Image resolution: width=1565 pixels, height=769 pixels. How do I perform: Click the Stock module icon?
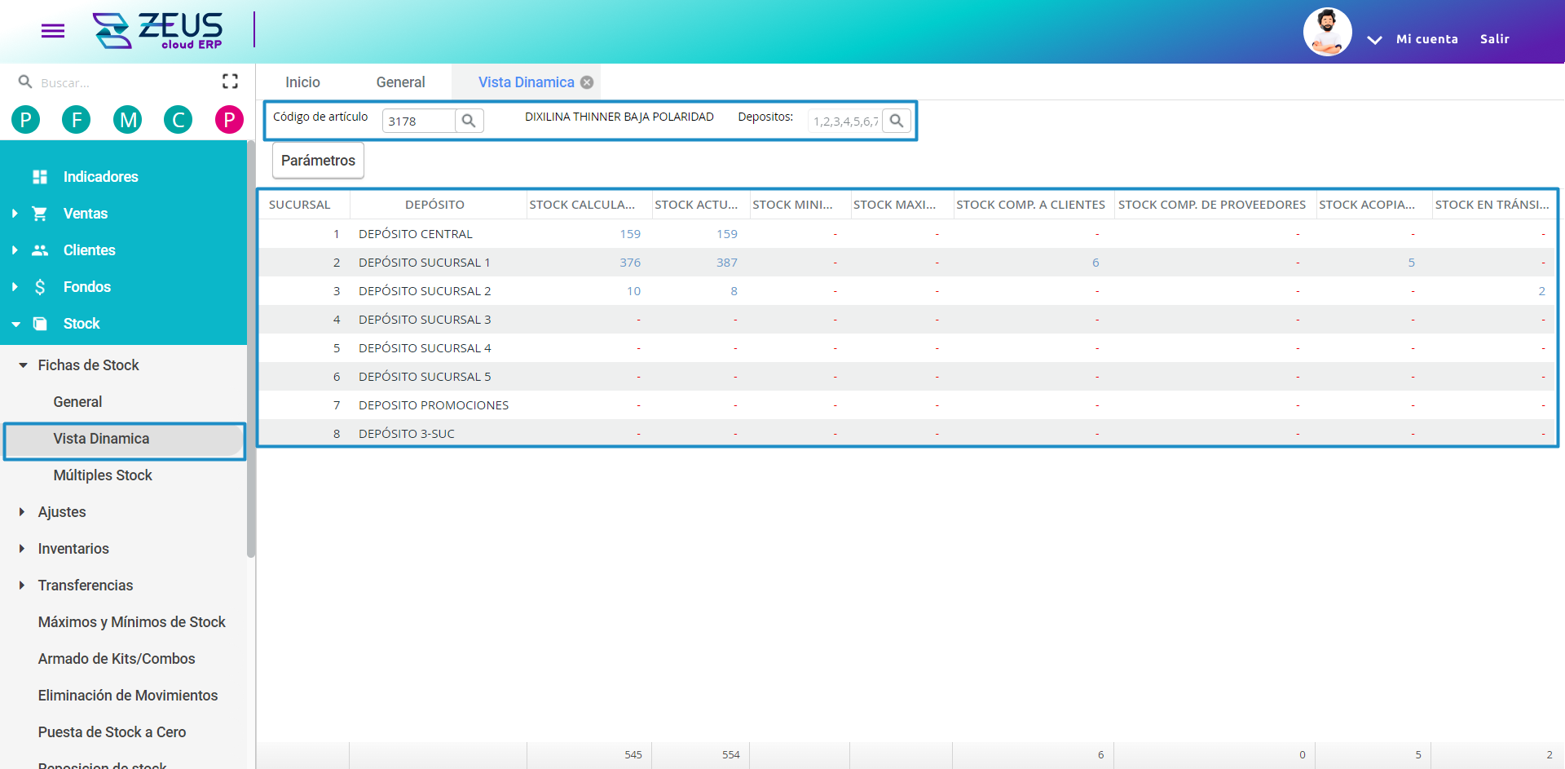click(39, 323)
